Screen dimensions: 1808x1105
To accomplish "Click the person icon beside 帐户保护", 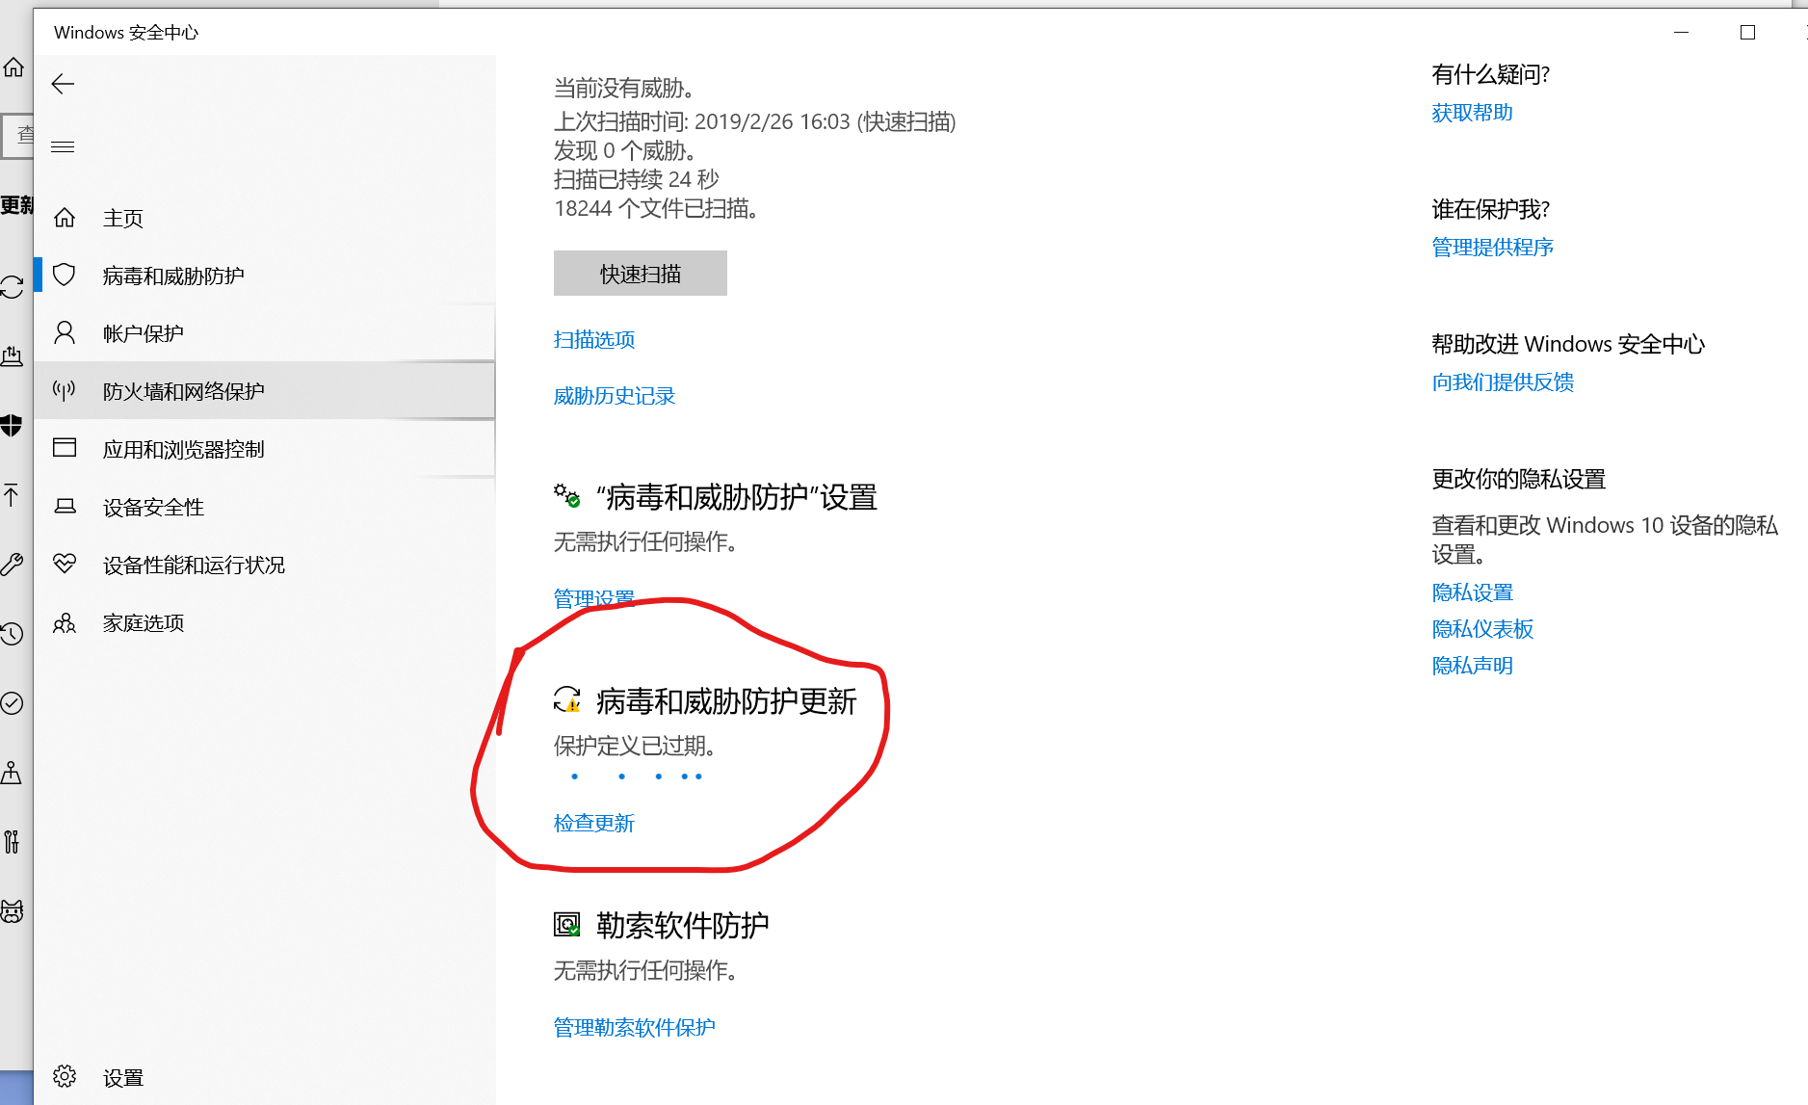I will (65, 333).
